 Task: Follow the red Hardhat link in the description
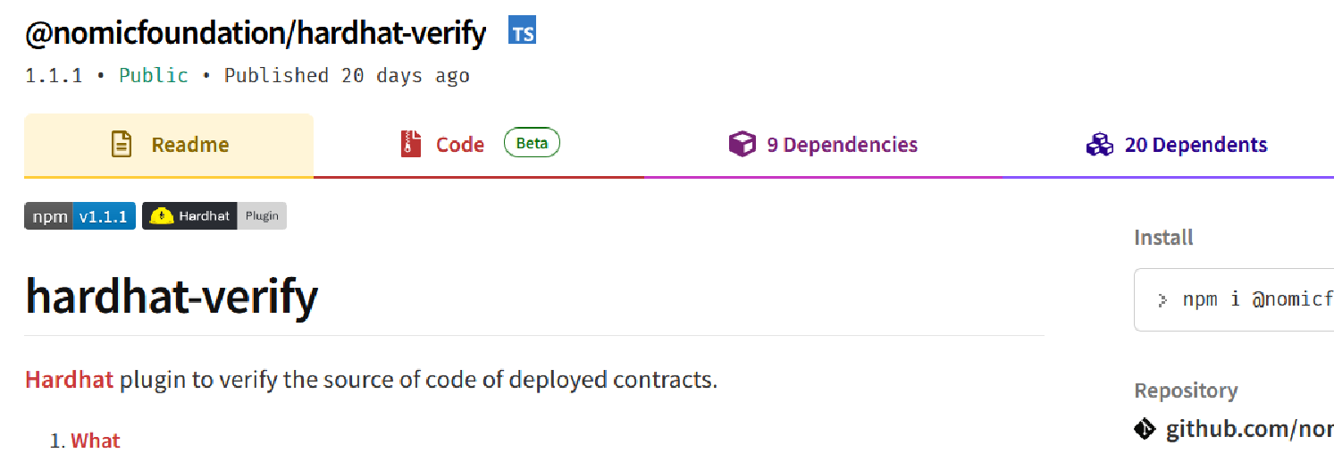click(x=69, y=379)
